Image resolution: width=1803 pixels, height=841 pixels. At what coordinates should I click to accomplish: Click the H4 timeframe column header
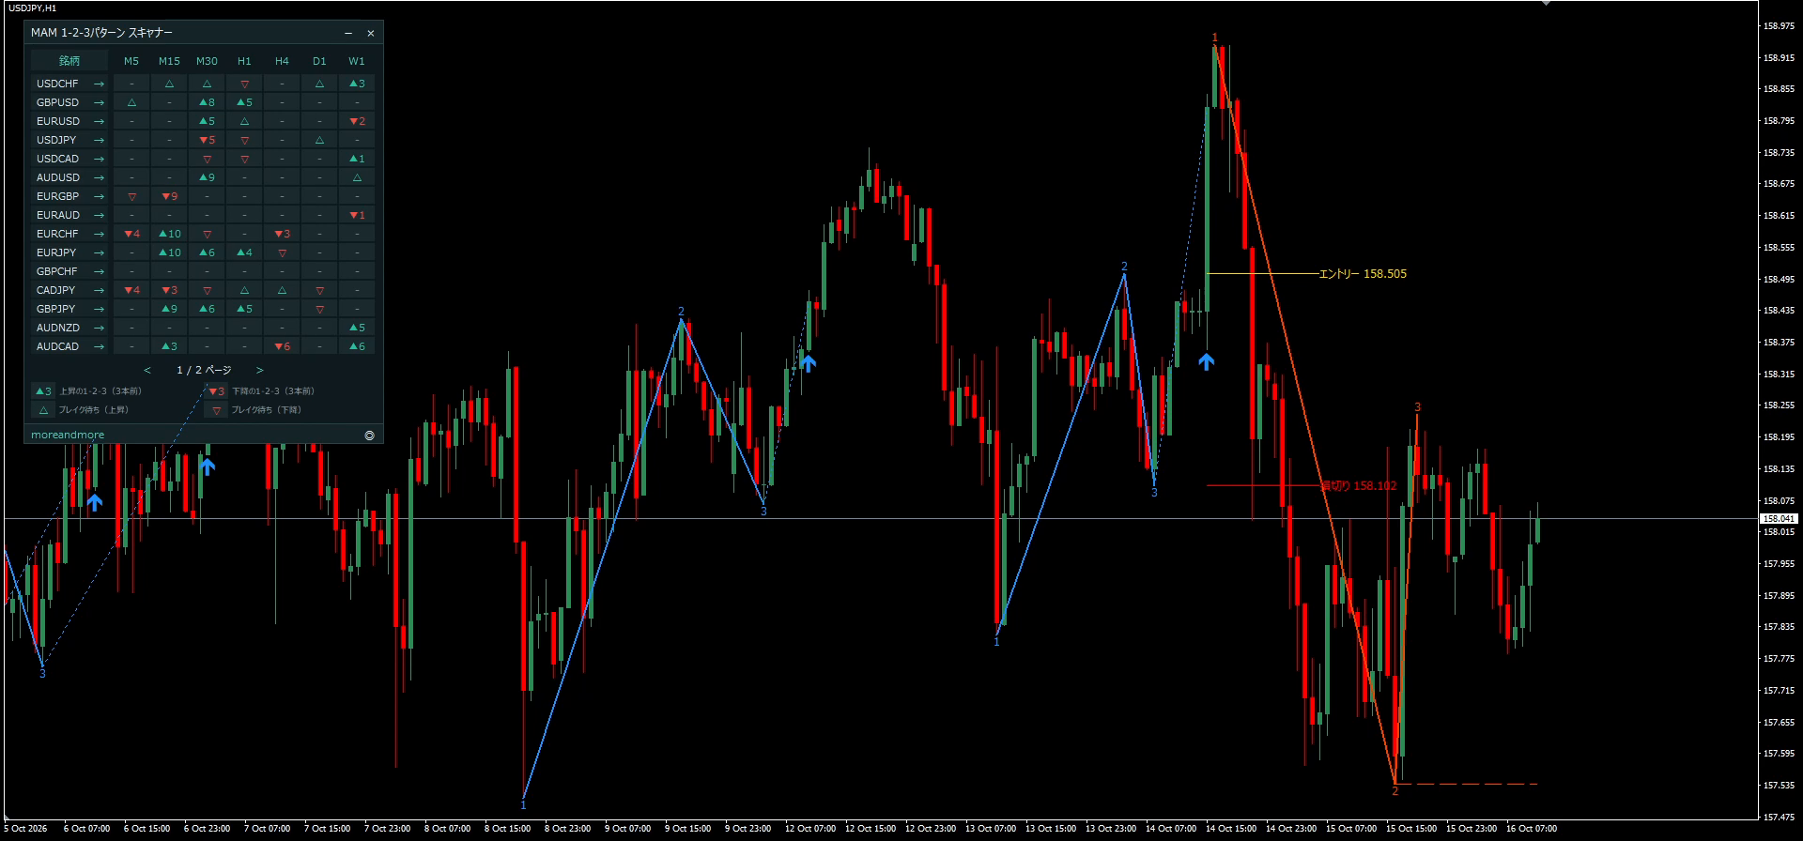[282, 61]
